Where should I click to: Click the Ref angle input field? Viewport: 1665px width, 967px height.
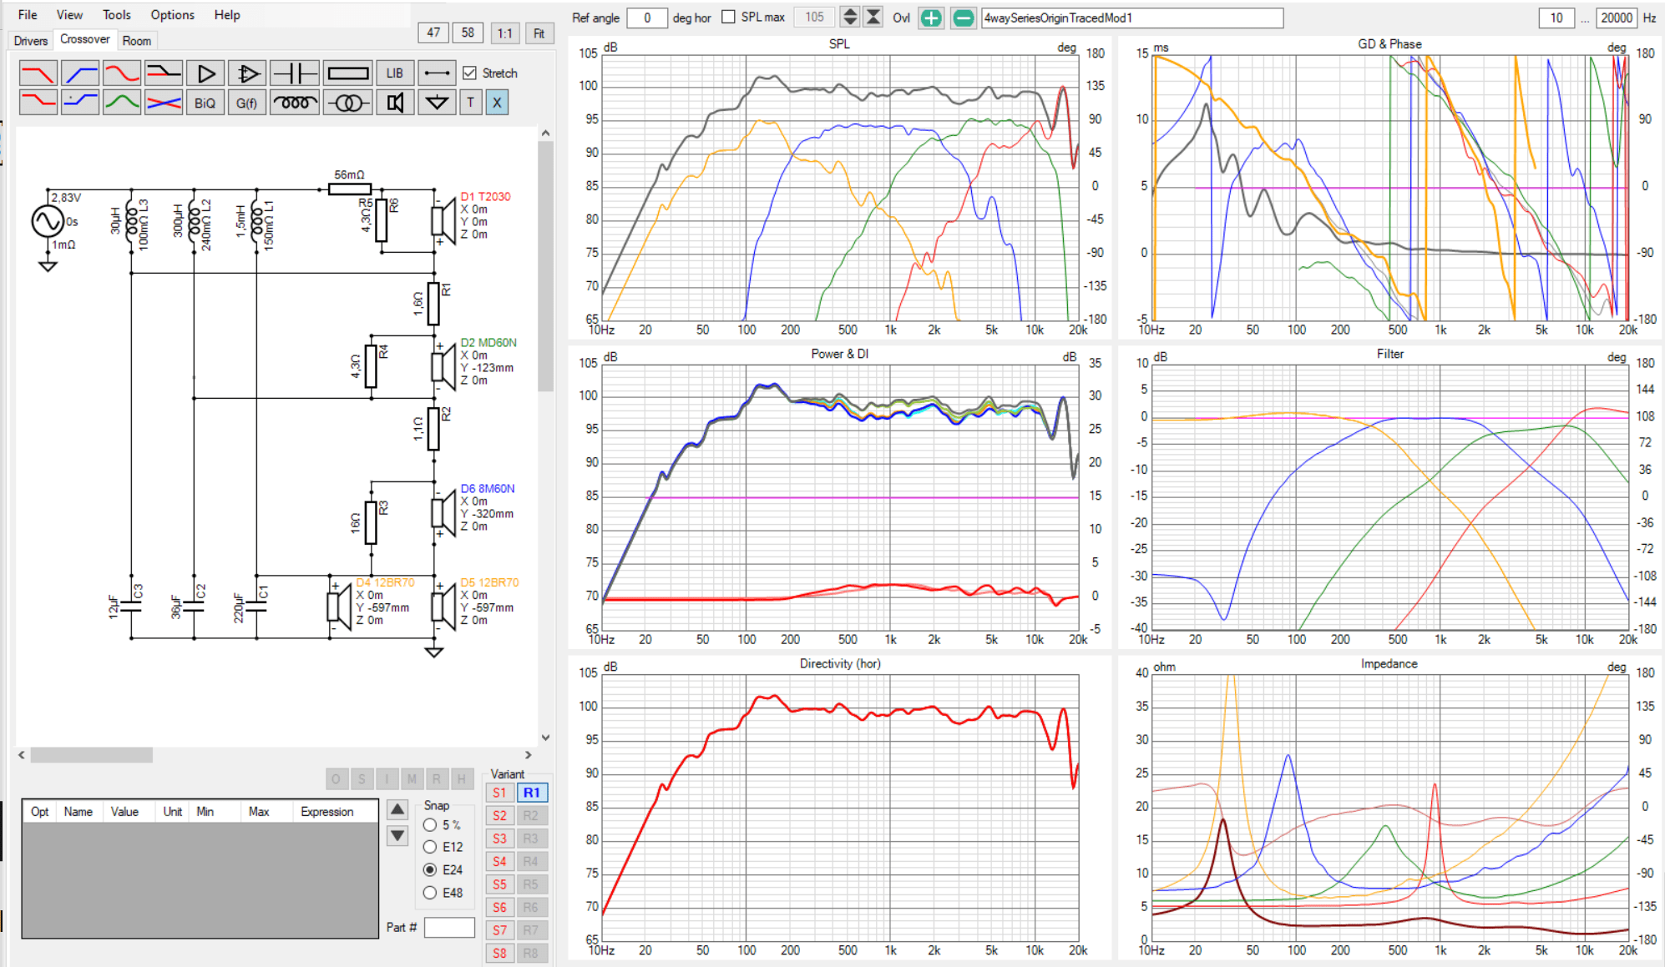pyautogui.click(x=646, y=18)
